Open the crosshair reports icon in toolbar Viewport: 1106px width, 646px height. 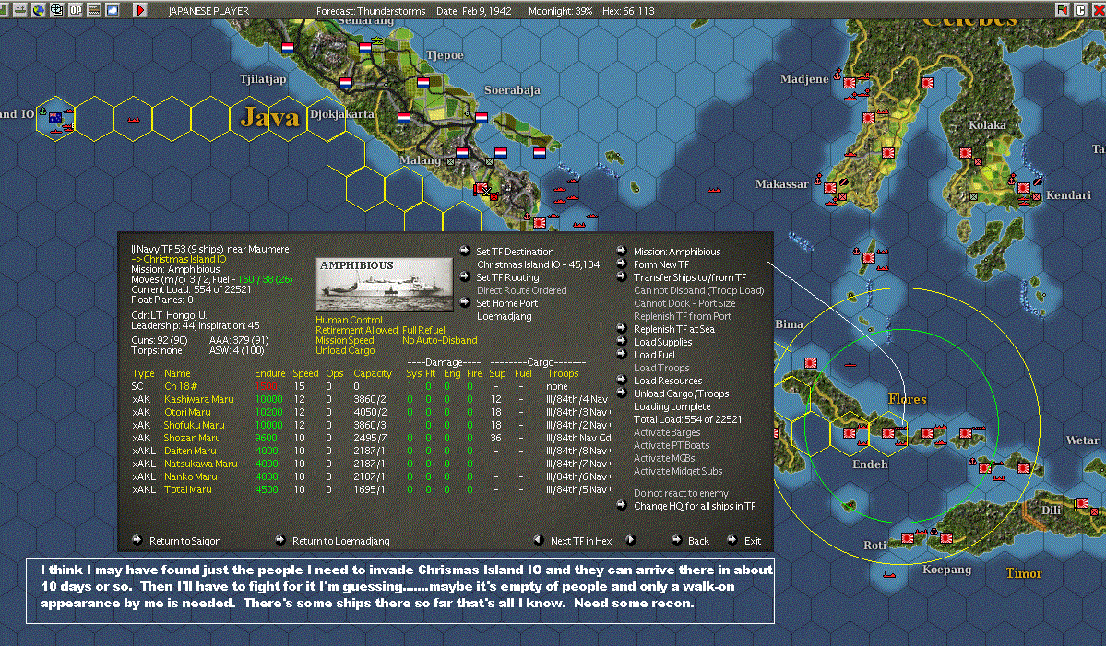[x=56, y=10]
